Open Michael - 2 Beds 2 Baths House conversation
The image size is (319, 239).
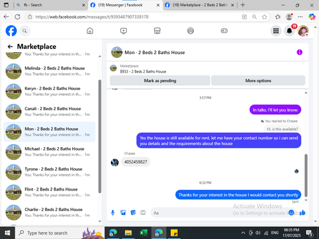(x=49, y=152)
